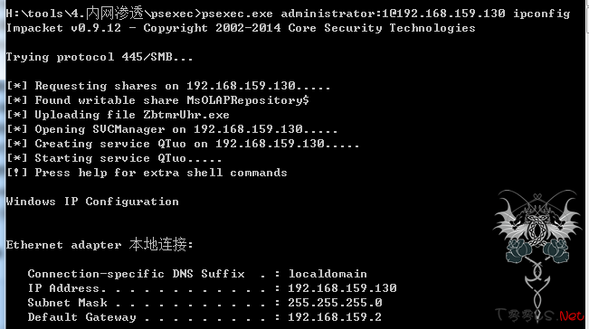
Task: Click the vertical scrollbar on the right edge
Action: [587, 164]
